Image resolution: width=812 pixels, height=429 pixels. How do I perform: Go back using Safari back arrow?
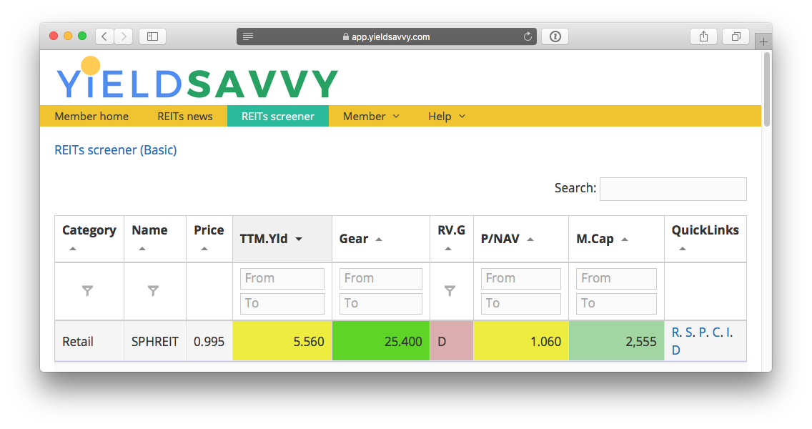click(104, 36)
